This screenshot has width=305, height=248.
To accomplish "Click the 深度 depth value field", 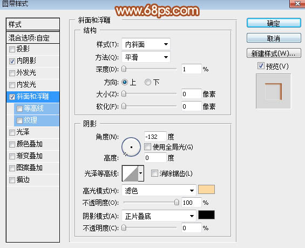I will (x=191, y=69).
